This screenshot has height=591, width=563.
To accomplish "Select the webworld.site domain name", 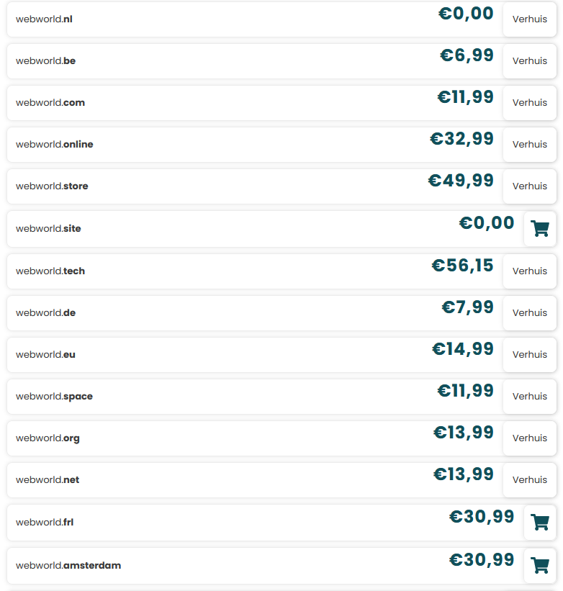I will [48, 229].
